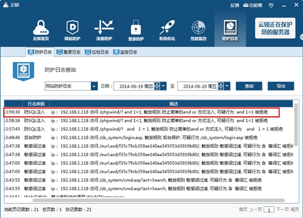Click the page number input box
This screenshot has width=303, height=218.
(269, 210)
